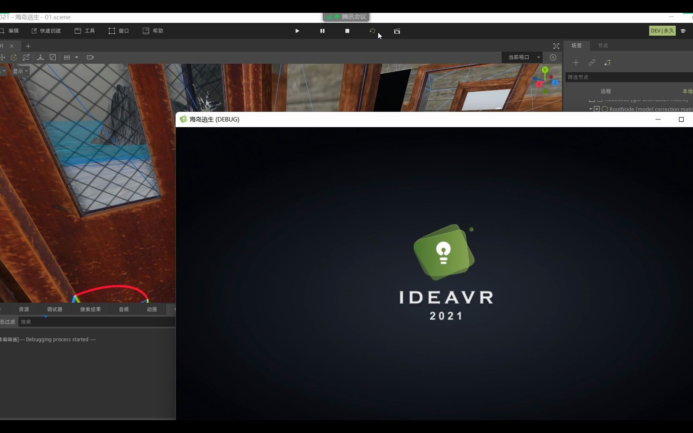Image resolution: width=693 pixels, height=433 pixels.
Task: Focus the log 搜索 input field
Action: (x=97, y=322)
